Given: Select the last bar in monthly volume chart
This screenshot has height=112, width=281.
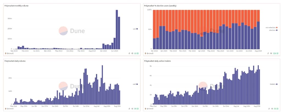Looking at the screenshot, I should tap(119, 33).
